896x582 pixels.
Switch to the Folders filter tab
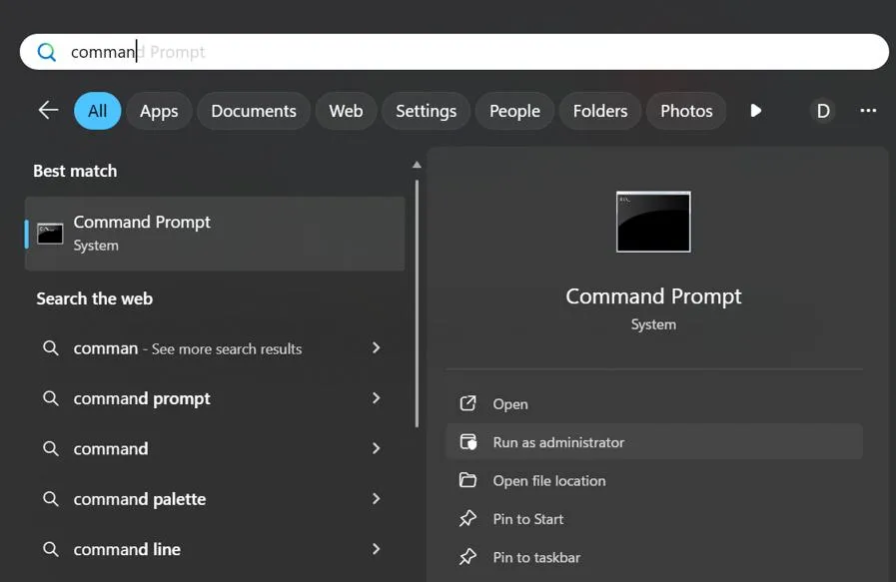pos(600,111)
